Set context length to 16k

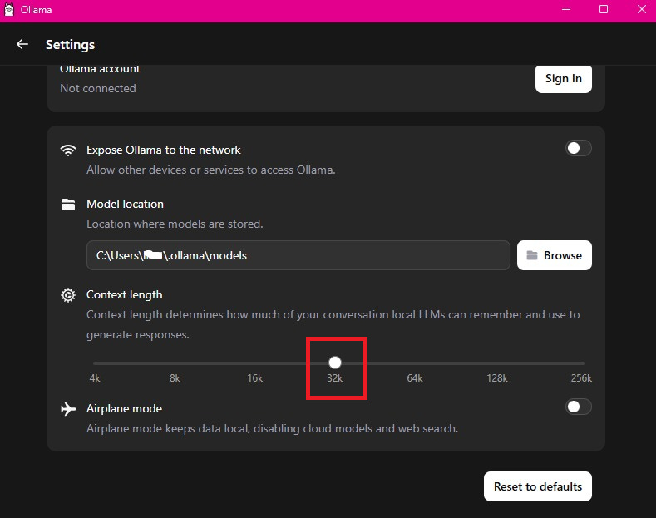(254, 378)
